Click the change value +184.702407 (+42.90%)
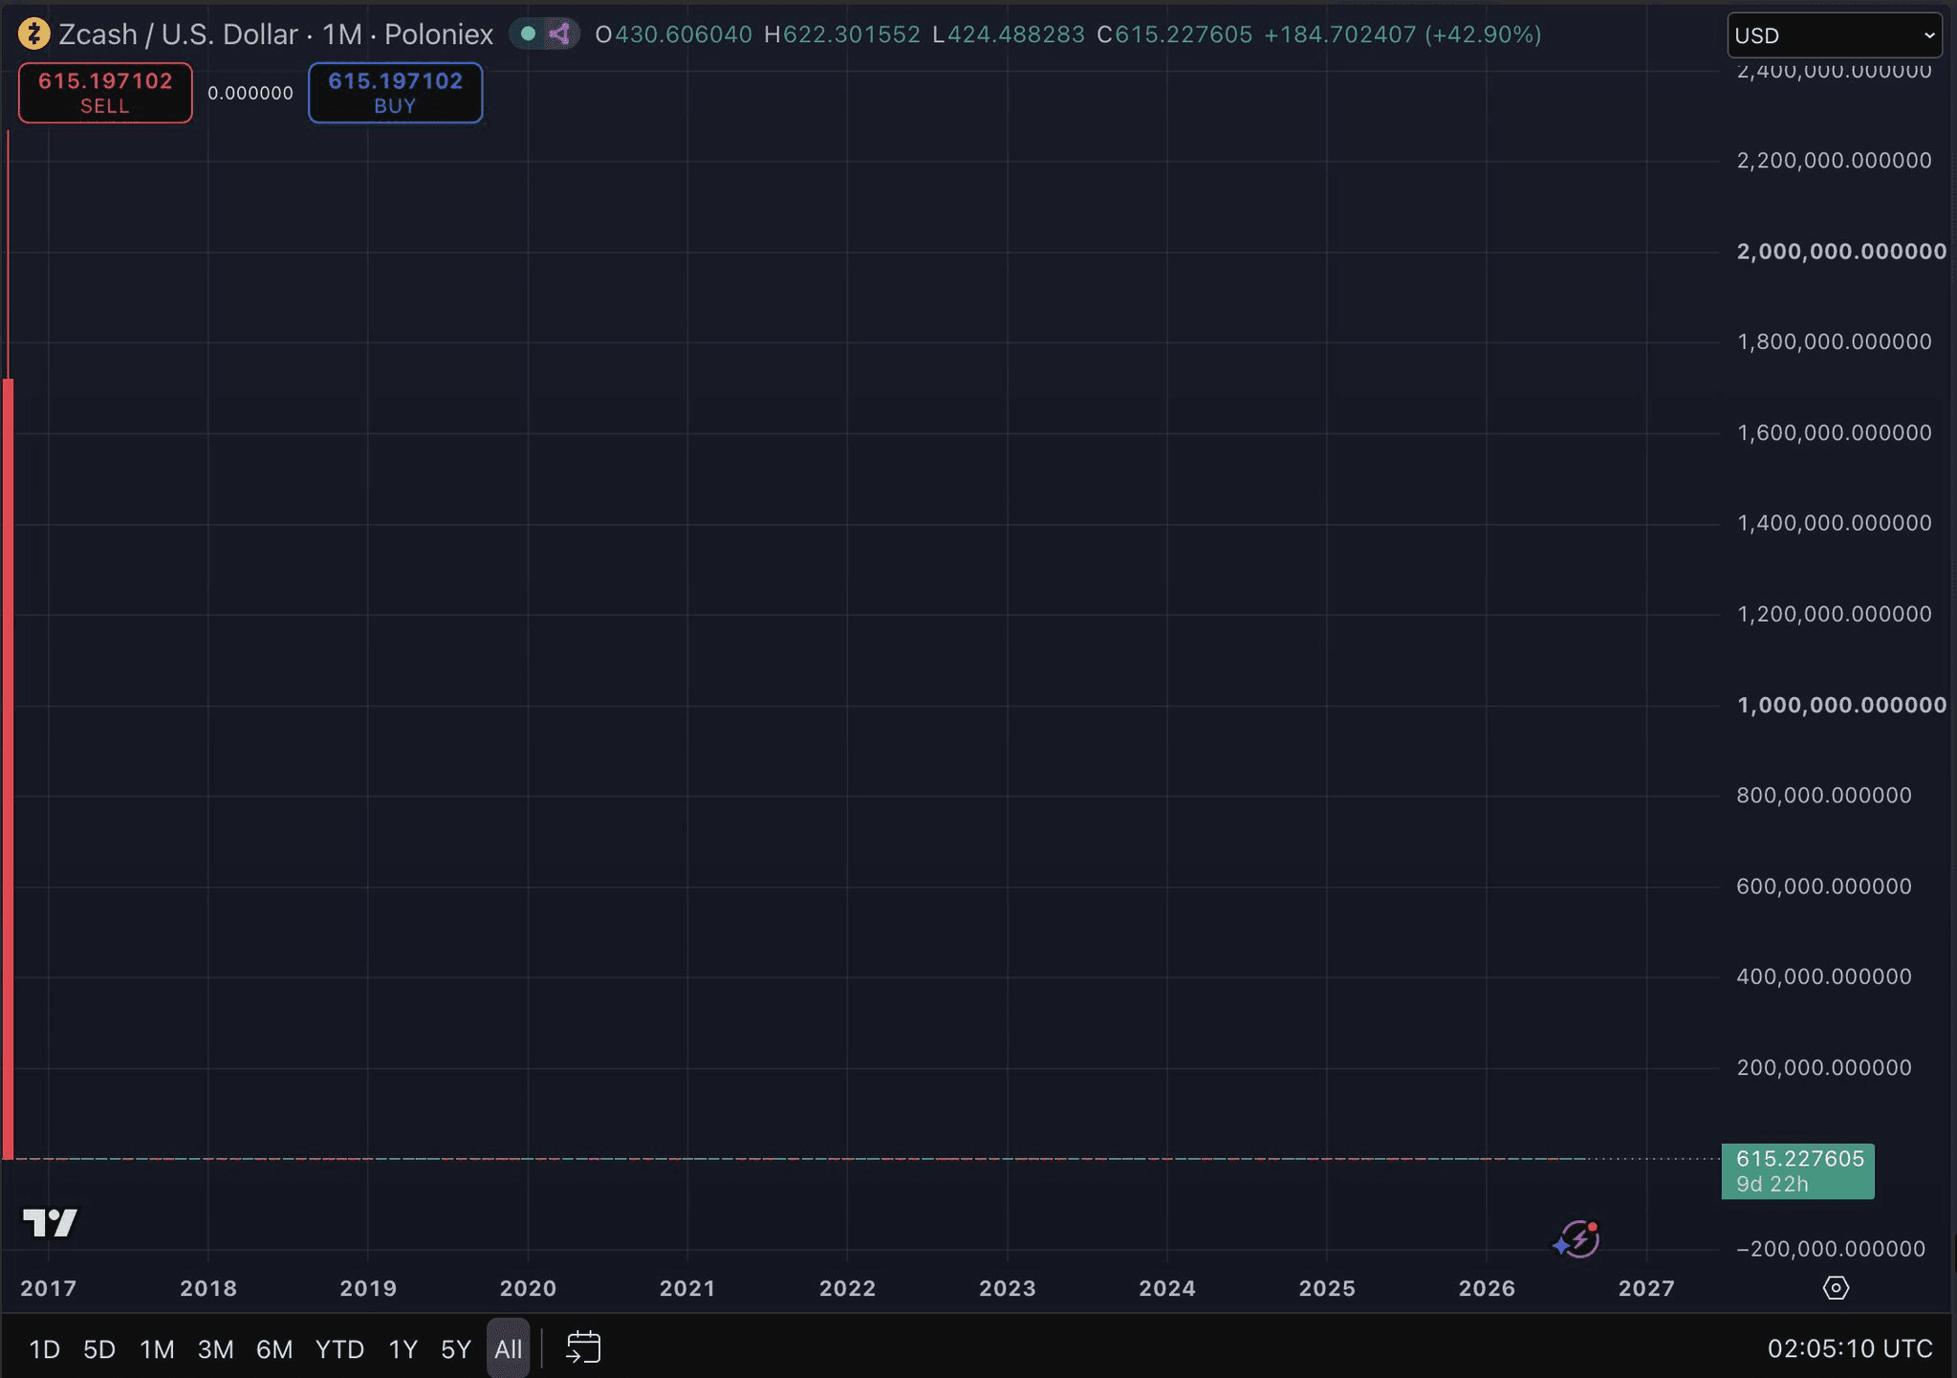This screenshot has width=1957, height=1378. 1403,34
